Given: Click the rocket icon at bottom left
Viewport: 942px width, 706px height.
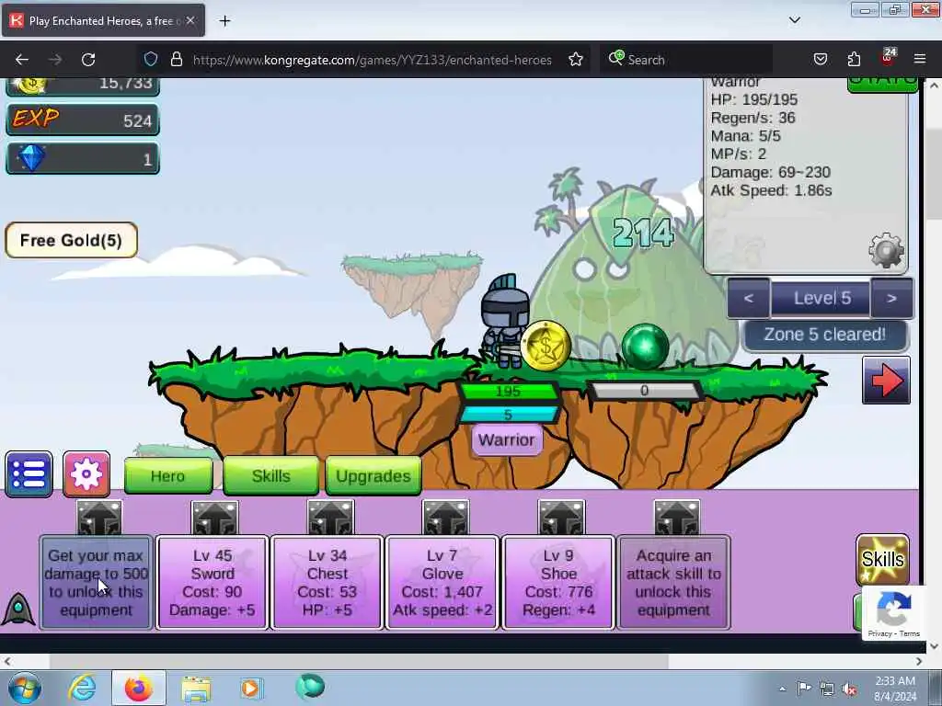Looking at the screenshot, I should [18, 609].
